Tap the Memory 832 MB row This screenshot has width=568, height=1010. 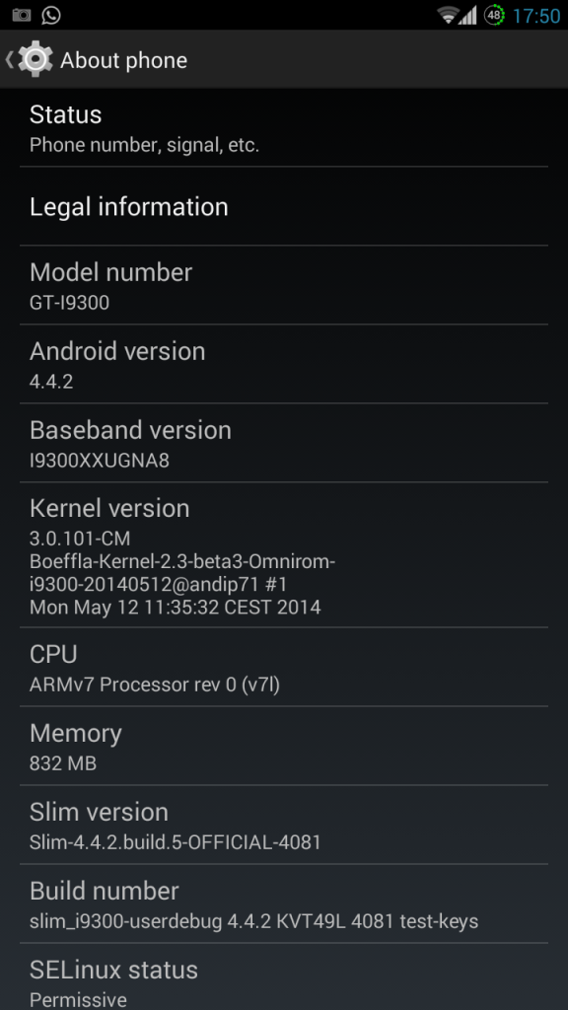pyautogui.click(x=283, y=747)
